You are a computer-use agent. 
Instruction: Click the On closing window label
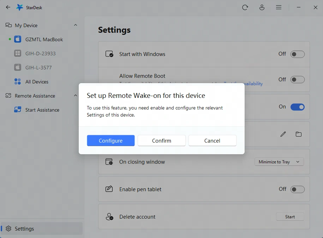[142, 162]
